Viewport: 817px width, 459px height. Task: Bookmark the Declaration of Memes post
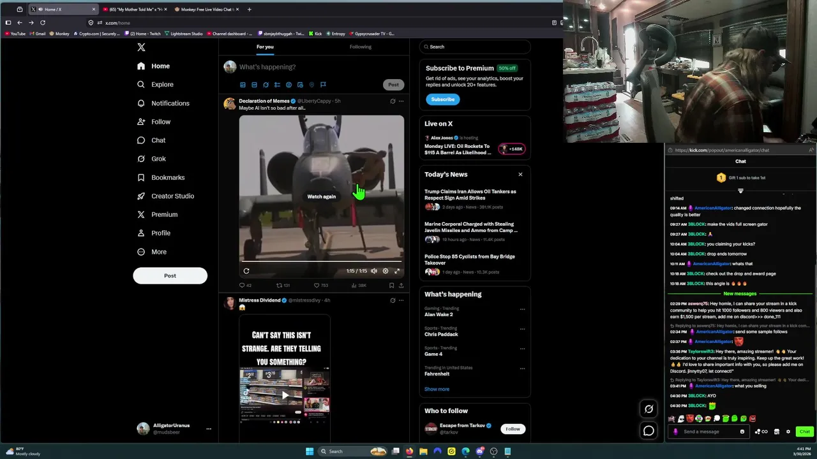pos(391,286)
